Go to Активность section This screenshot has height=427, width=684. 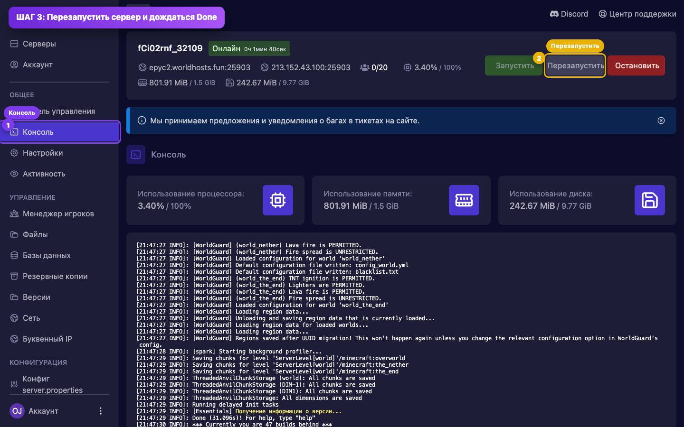pos(59,174)
